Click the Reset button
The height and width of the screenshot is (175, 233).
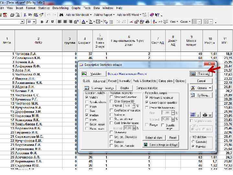(173, 138)
